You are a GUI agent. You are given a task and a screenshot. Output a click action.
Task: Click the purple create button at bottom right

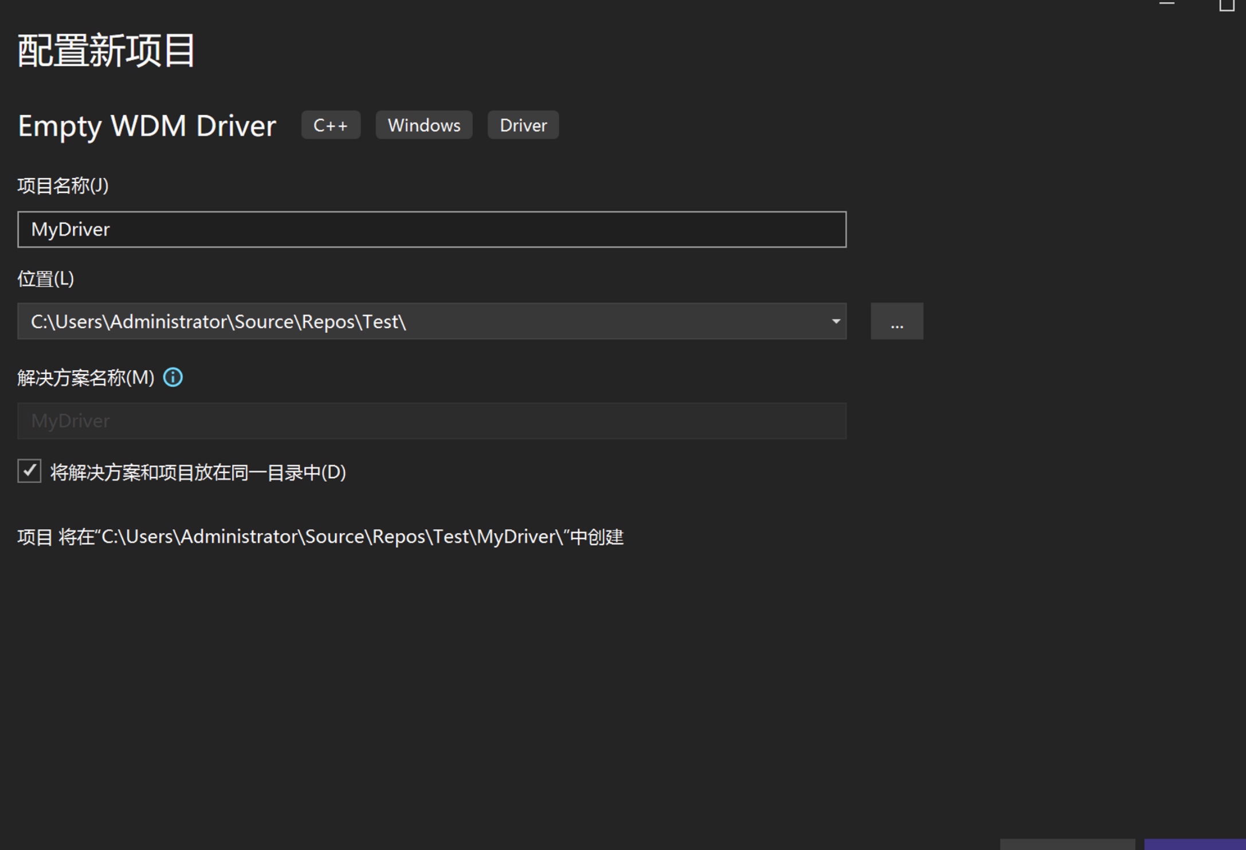pos(1194,844)
